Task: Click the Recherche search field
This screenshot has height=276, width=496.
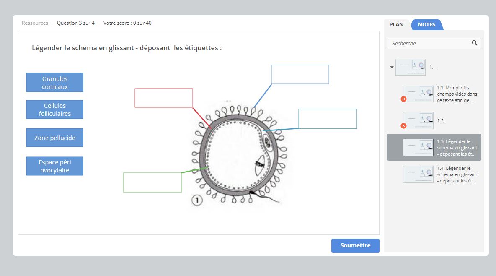Action: [x=429, y=43]
